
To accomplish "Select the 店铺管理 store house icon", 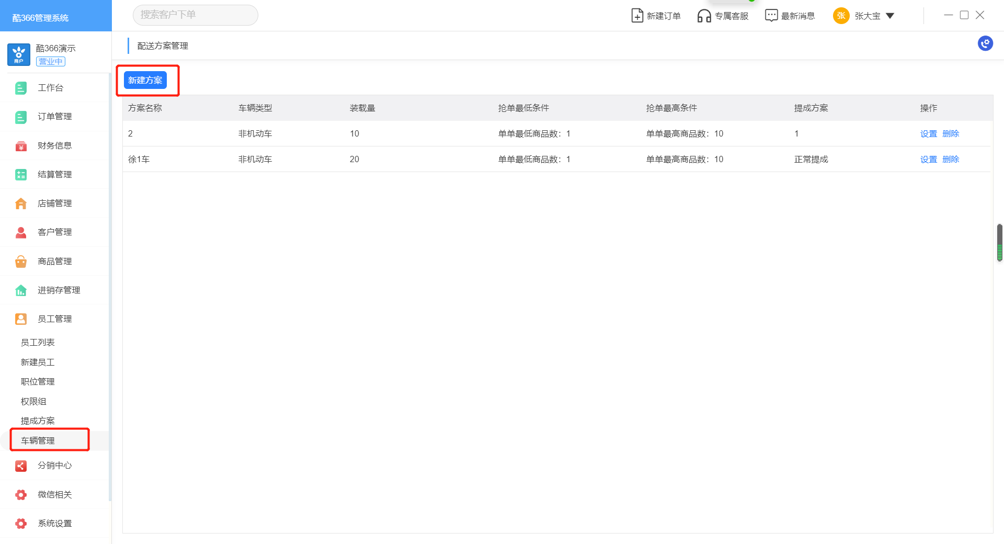I will coord(21,203).
